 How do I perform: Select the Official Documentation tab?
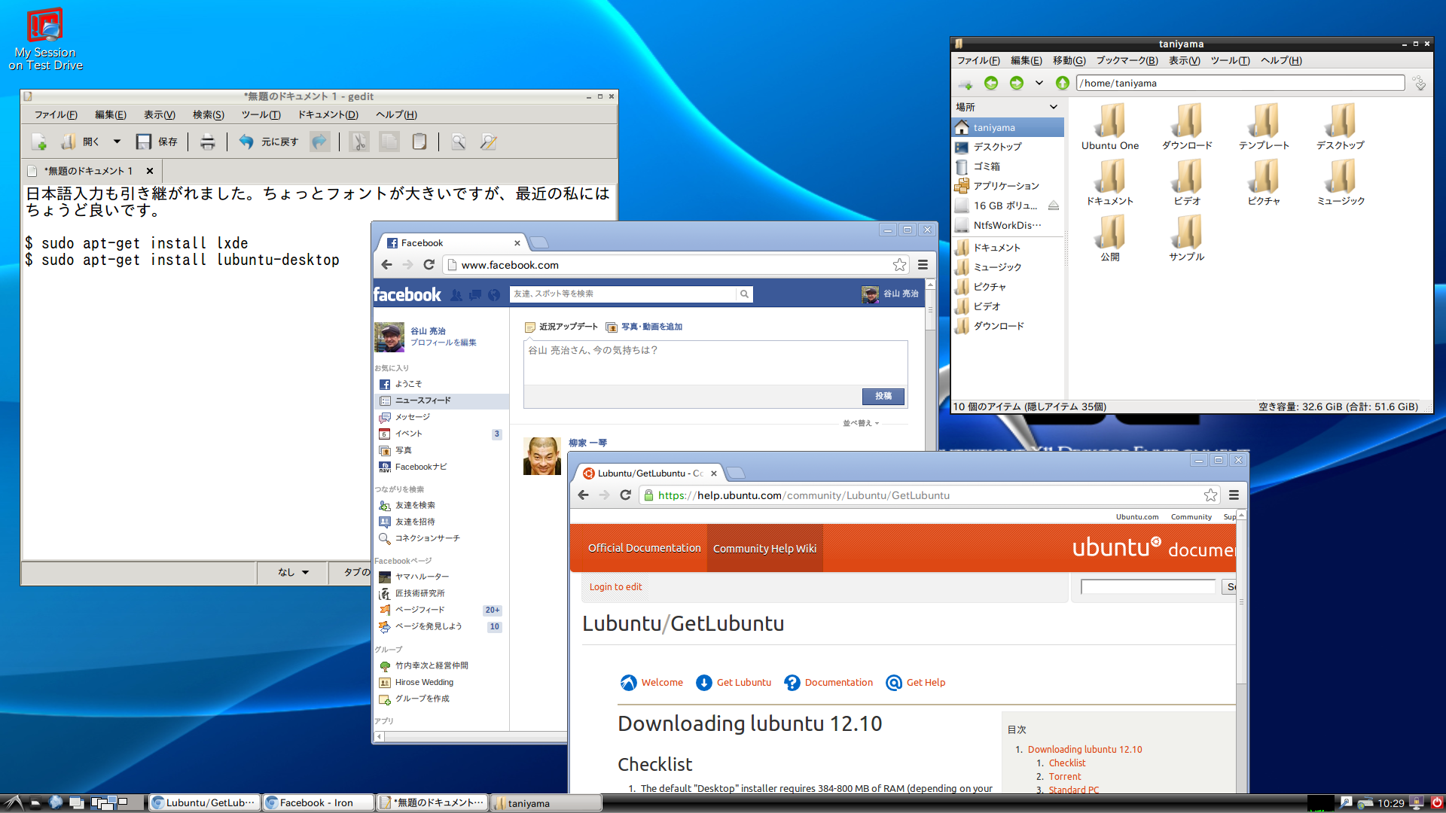pos(644,548)
